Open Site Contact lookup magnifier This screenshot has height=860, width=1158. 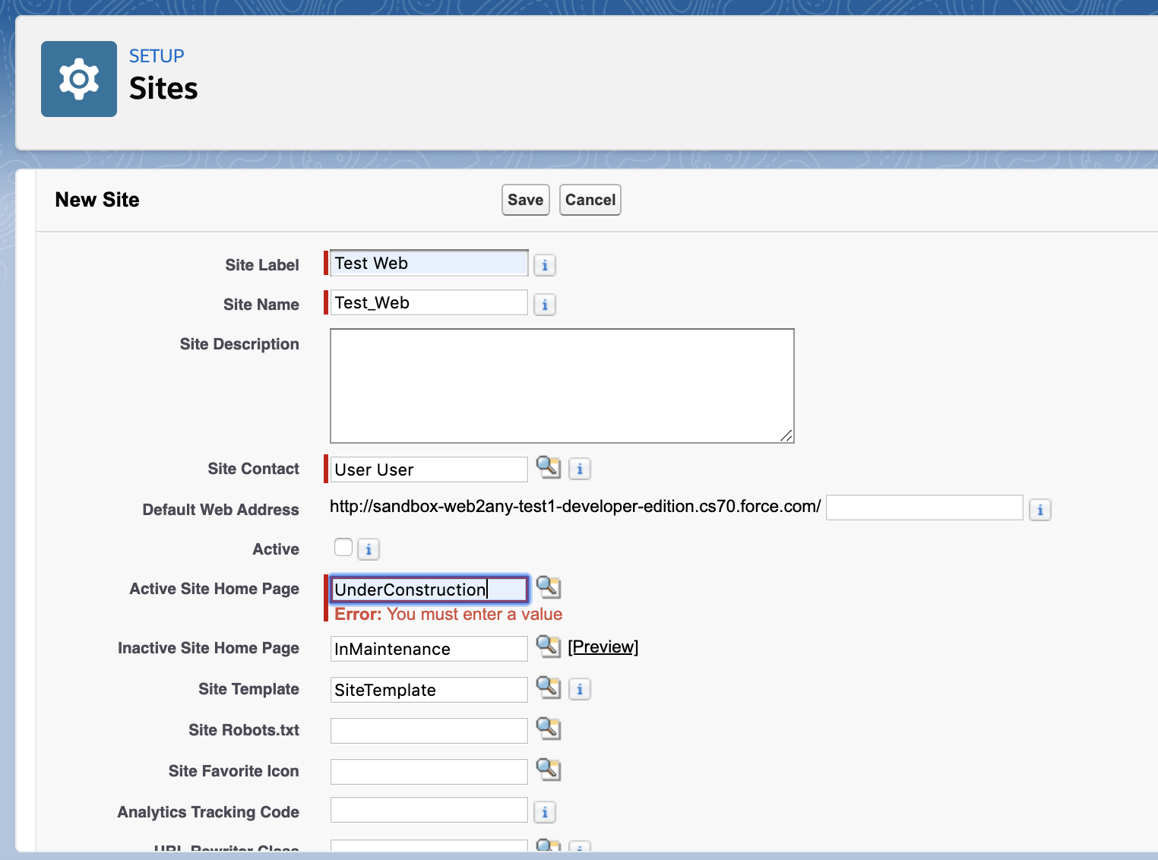pyautogui.click(x=549, y=466)
